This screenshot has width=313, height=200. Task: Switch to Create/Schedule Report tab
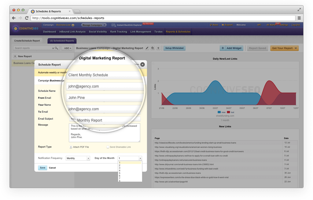tap(27, 41)
